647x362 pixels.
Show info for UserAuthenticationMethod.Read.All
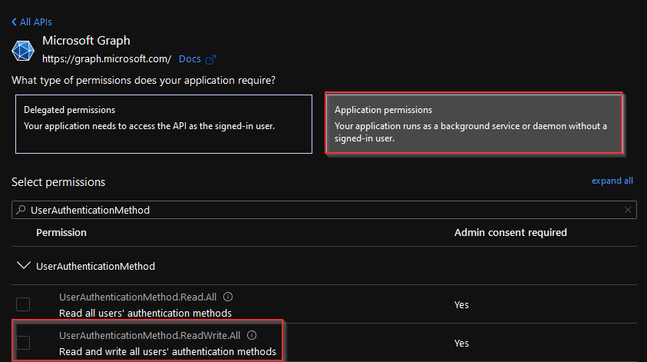click(228, 297)
